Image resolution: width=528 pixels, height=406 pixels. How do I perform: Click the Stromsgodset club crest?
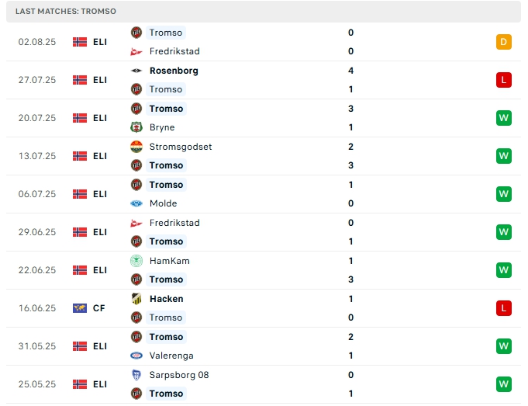point(136,147)
